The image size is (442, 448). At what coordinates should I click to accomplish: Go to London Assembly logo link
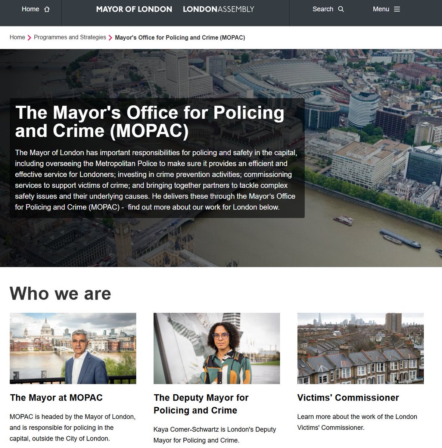coord(218,9)
